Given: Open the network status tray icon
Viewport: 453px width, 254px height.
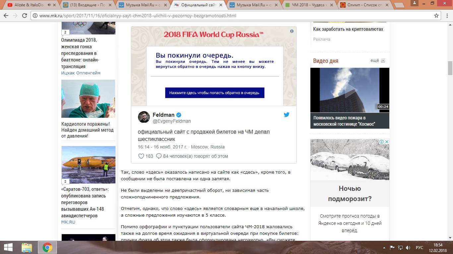Looking at the screenshot, I should (400, 247).
